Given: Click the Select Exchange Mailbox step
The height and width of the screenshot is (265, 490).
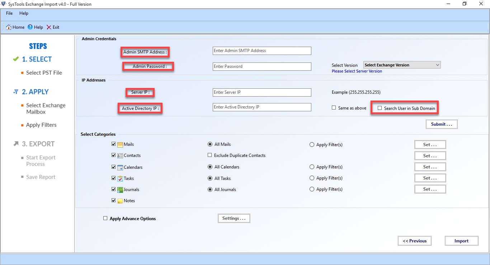Looking at the screenshot, I should click(x=46, y=108).
